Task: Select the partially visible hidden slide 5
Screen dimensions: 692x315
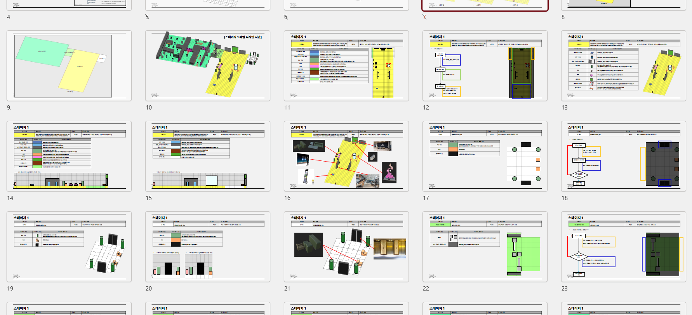Action: [208, 5]
